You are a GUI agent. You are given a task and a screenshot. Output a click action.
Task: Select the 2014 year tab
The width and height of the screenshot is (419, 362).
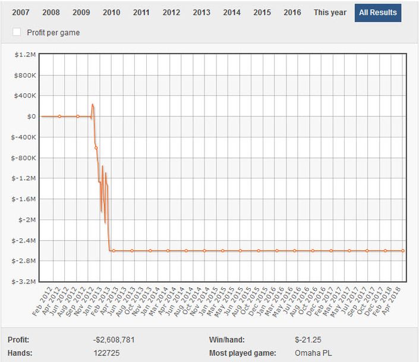coord(232,12)
